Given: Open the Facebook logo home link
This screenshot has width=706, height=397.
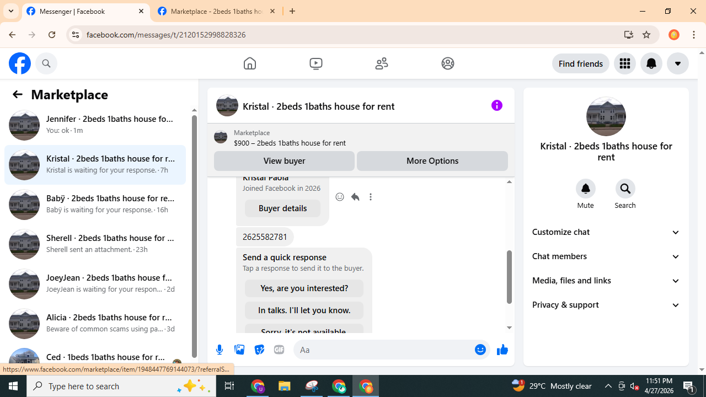Looking at the screenshot, I should click(x=20, y=63).
